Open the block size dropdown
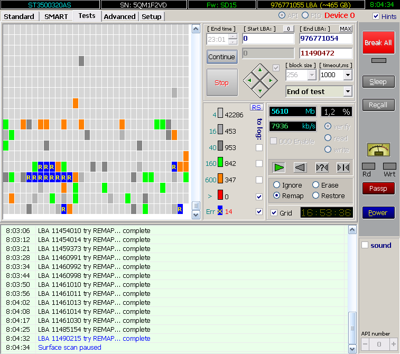400x354 pixels. (x=312, y=75)
